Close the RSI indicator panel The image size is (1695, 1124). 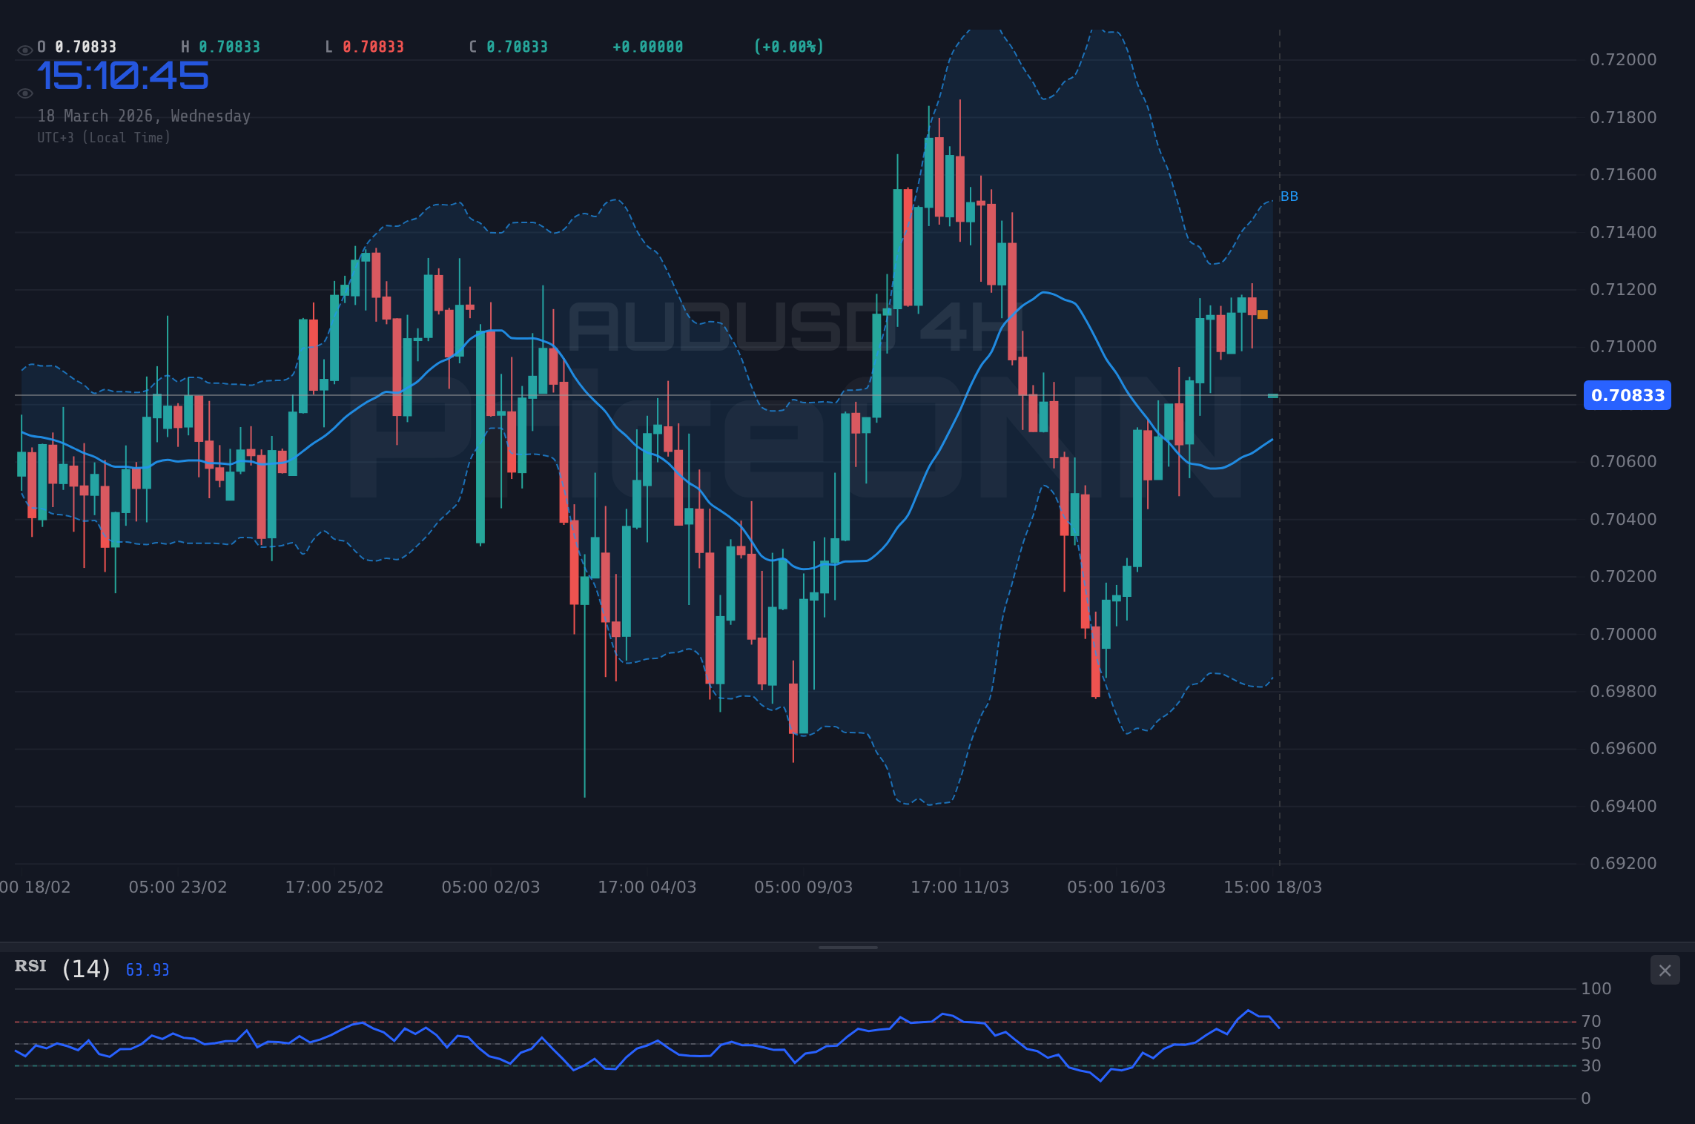tap(1665, 970)
